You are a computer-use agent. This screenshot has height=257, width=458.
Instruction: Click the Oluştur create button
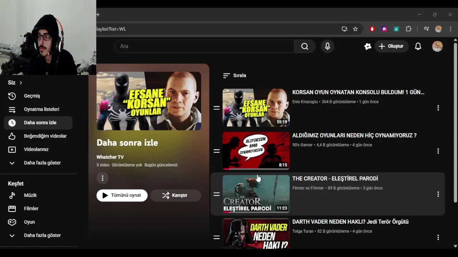tap(391, 46)
